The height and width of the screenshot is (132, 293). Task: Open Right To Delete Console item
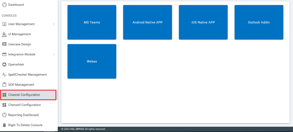29,125
